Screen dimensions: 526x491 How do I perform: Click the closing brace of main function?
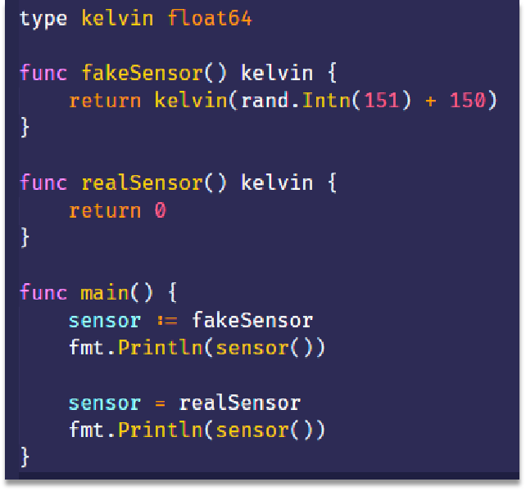25,457
